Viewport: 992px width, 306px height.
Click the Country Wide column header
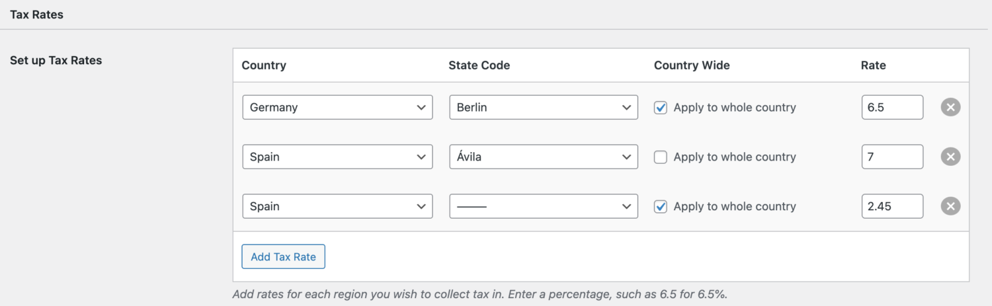click(x=692, y=65)
